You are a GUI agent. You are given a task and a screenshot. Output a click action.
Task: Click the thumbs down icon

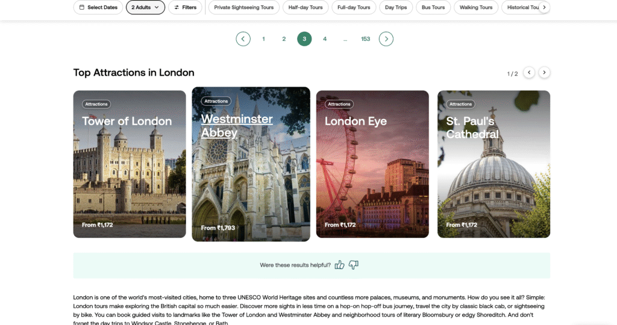(354, 265)
